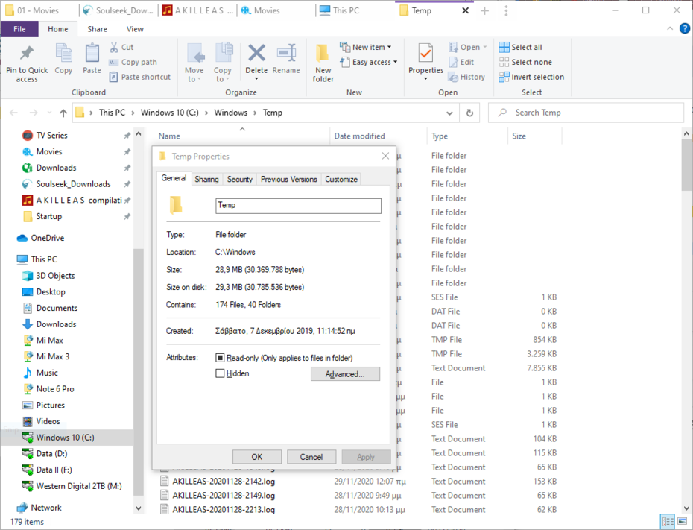Switch to large icons view in the status bar
The image size is (693, 530).
click(682, 521)
